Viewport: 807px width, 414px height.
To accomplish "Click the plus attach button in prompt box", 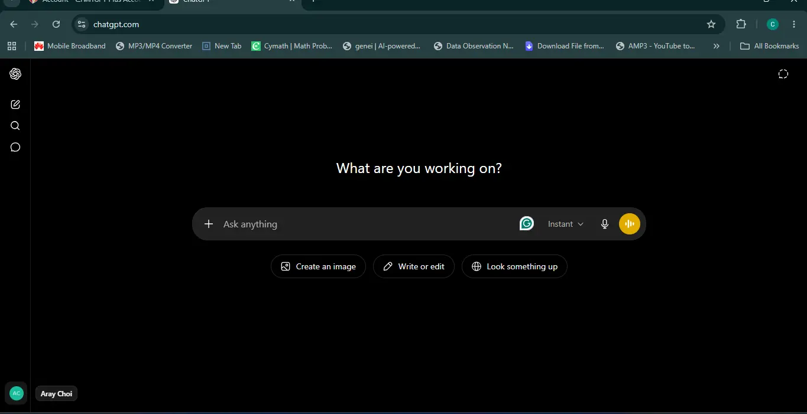I will click(x=208, y=224).
